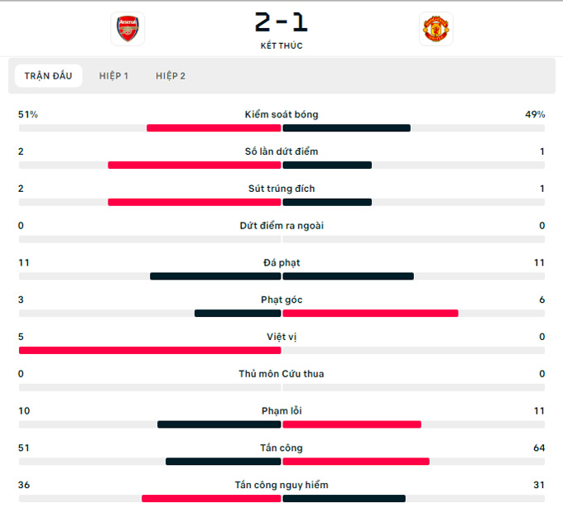Click the full red Việt vị bar
Viewport: 563px width, 508px height.
(x=150, y=351)
